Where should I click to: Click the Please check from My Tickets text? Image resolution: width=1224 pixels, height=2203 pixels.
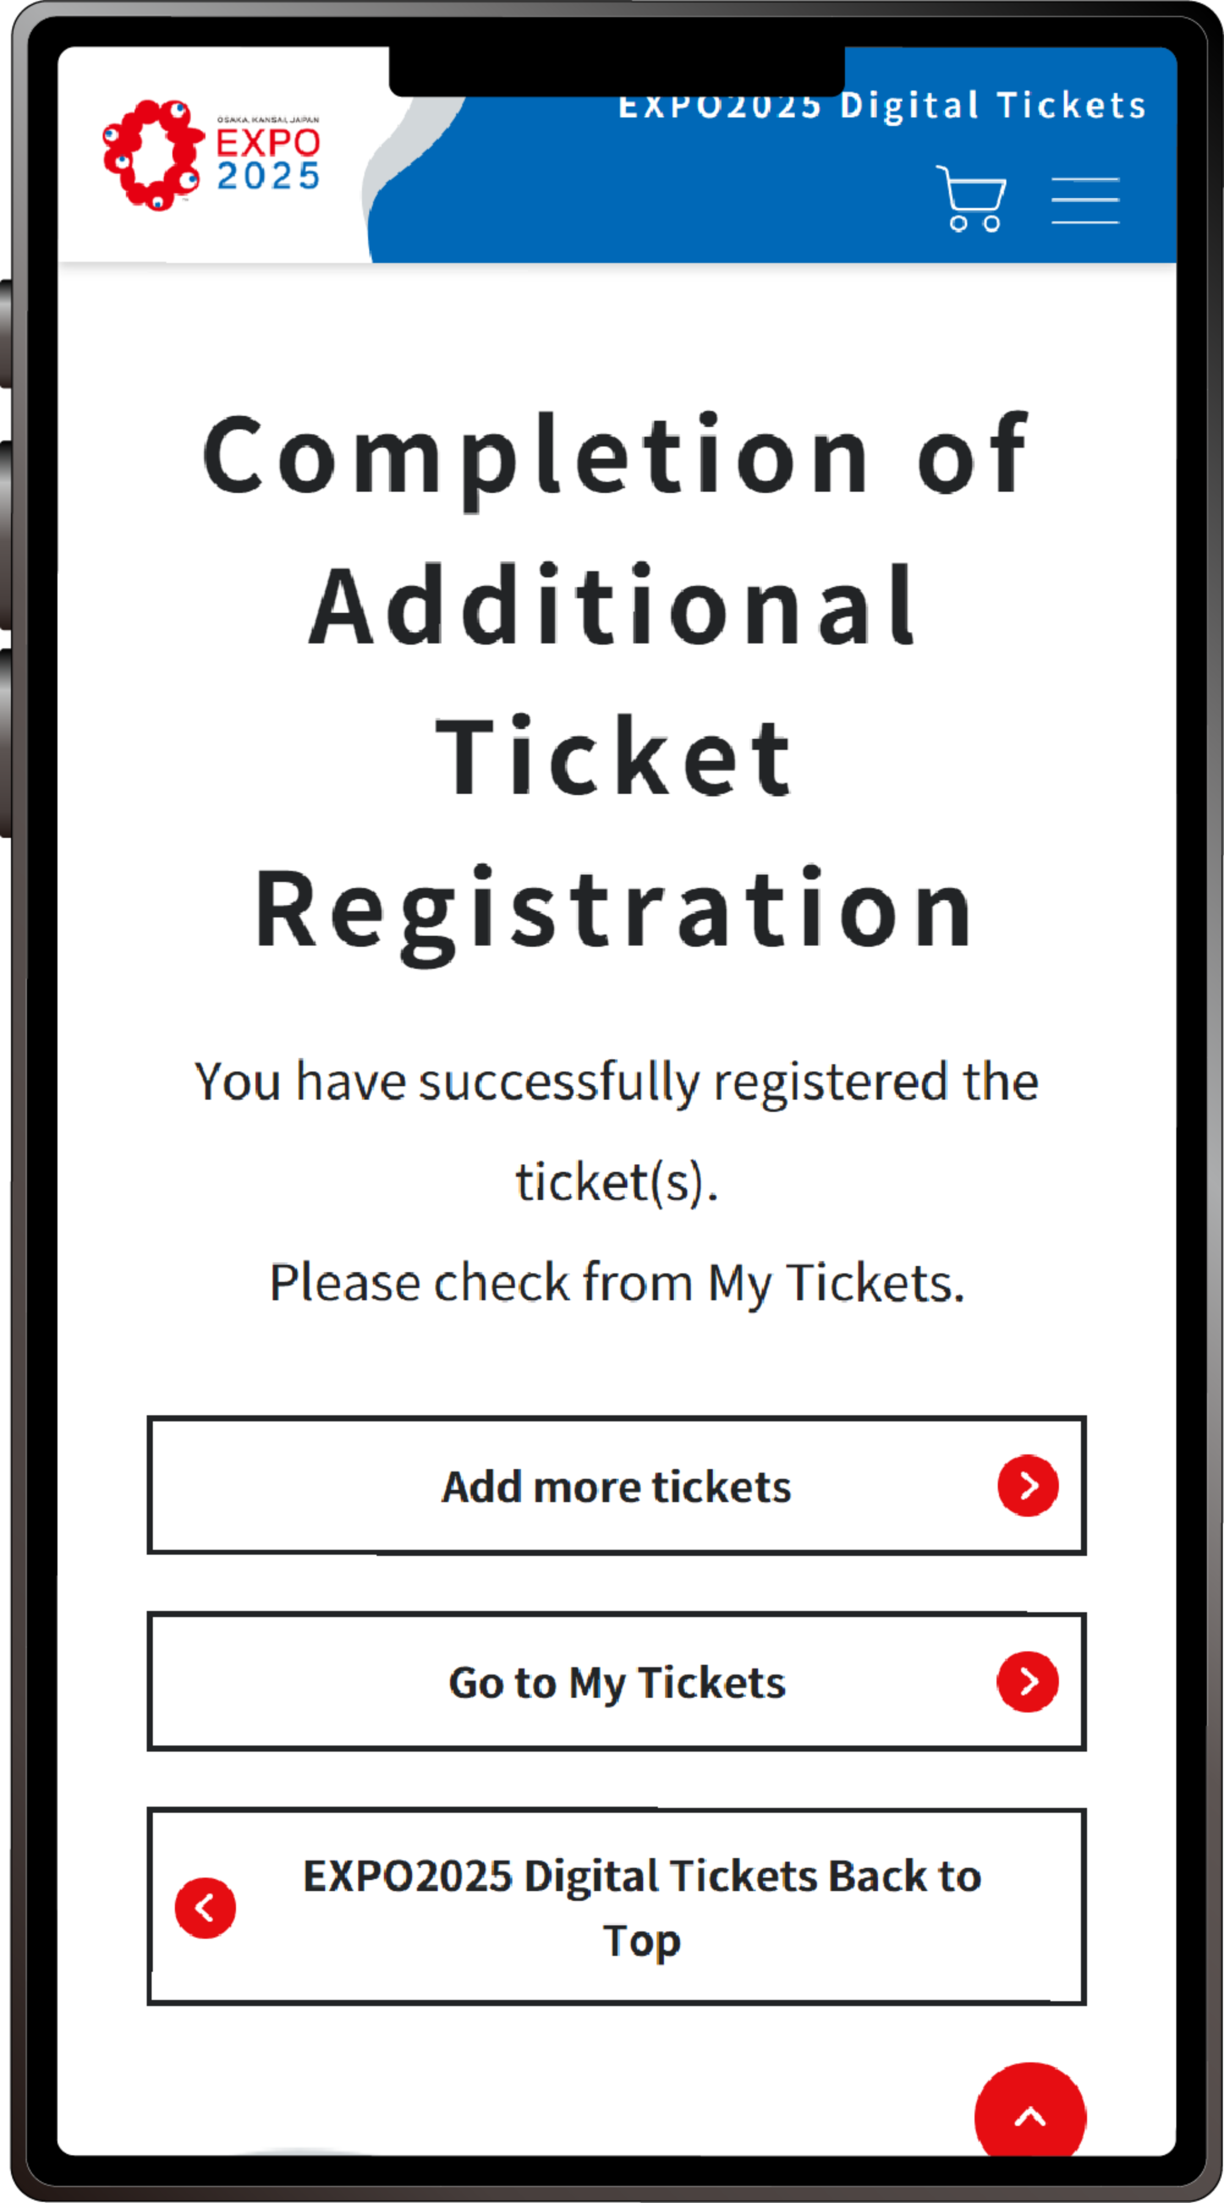[617, 1283]
